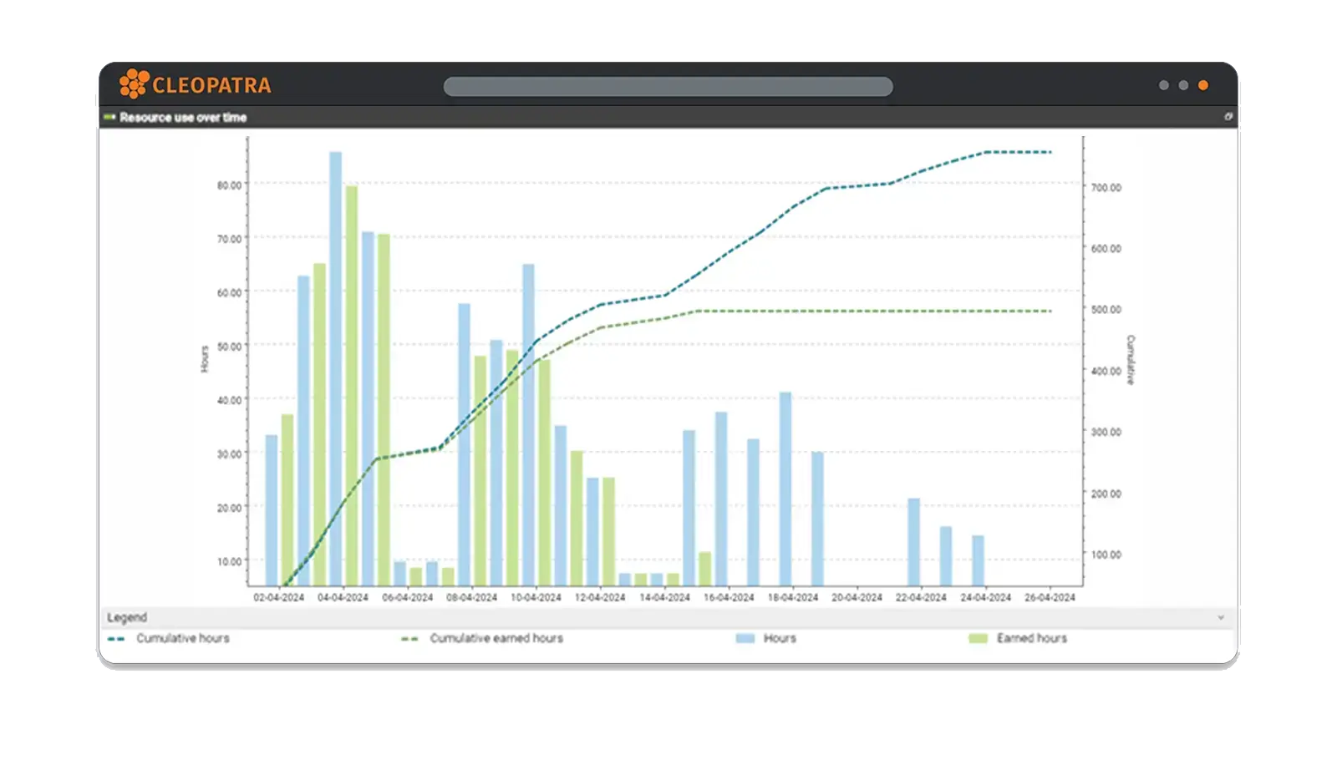Click the 26-04-2024 date axis label
The width and height of the screenshot is (1337, 775).
pyautogui.click(x=1050, y=598)
